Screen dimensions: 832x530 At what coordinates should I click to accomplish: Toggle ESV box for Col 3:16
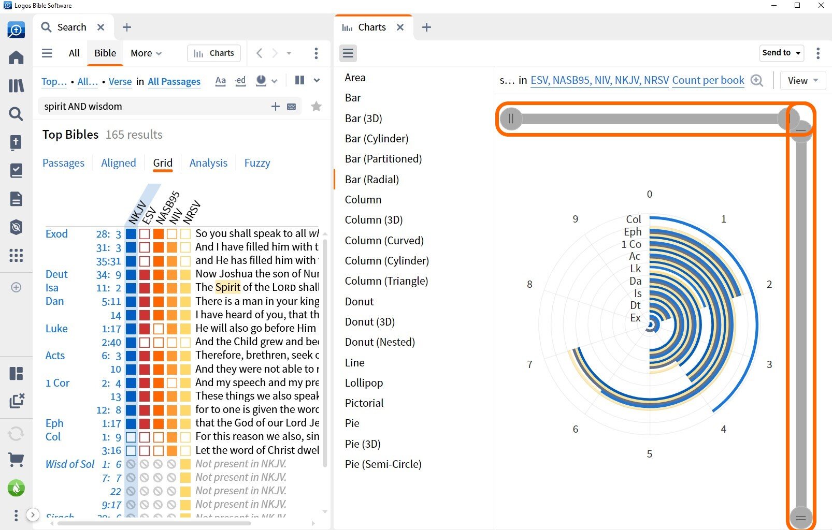point(145,450)
